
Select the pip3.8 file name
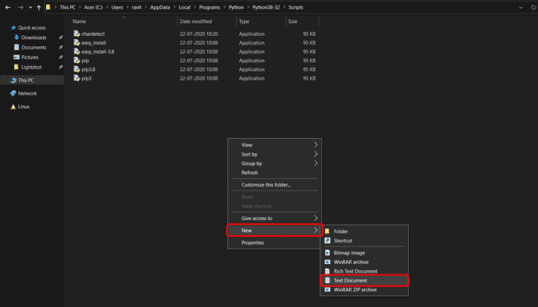88,69
